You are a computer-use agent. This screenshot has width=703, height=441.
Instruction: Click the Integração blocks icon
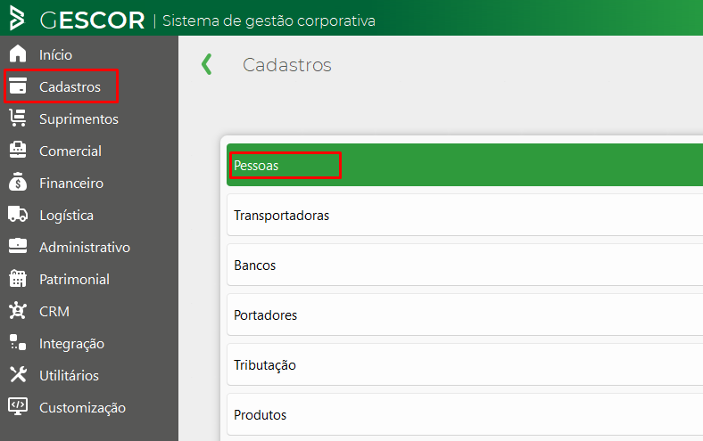(x=18, y=342)
